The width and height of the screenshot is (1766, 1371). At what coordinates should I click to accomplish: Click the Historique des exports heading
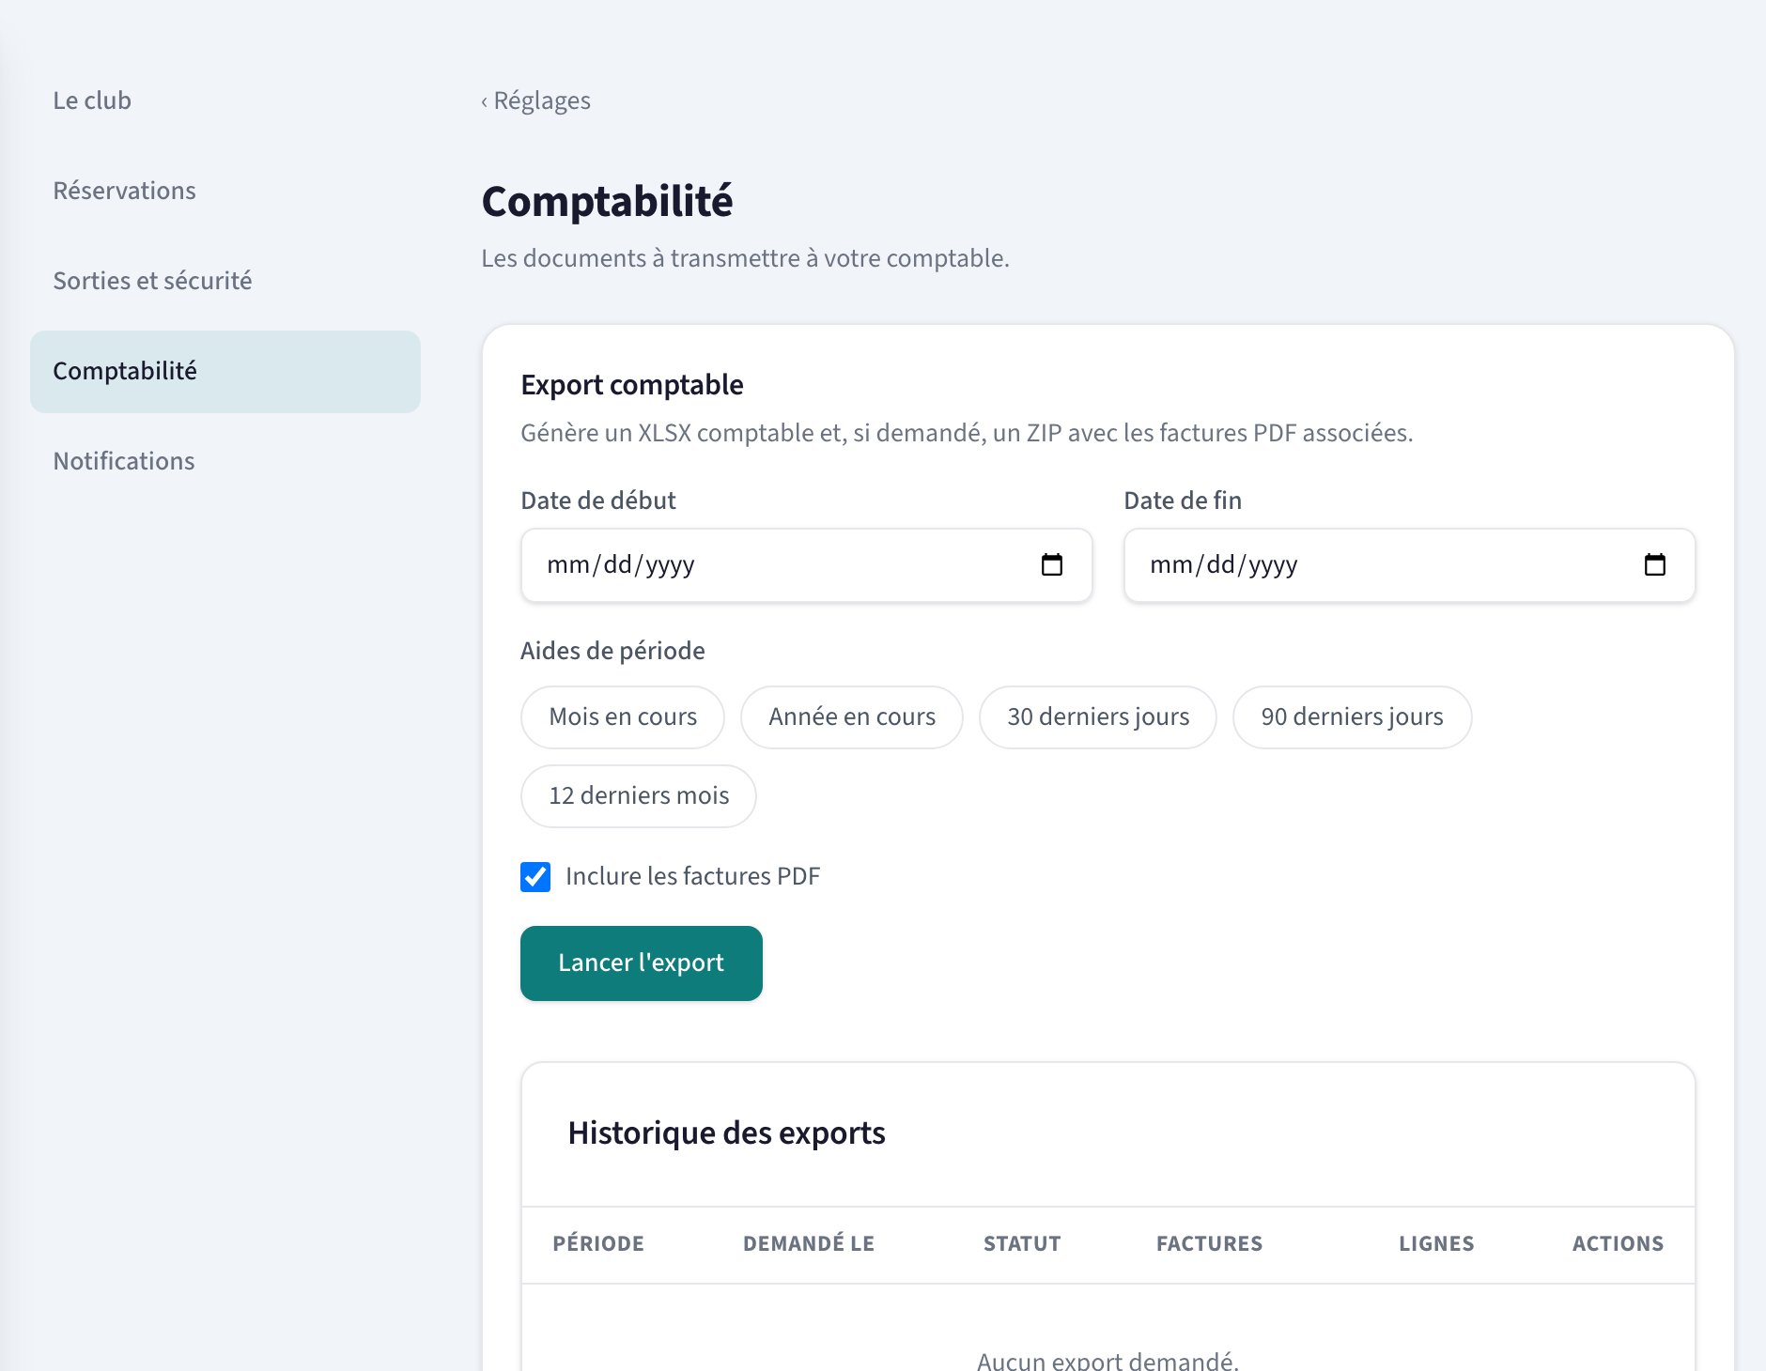click(x=727, y=1133)
